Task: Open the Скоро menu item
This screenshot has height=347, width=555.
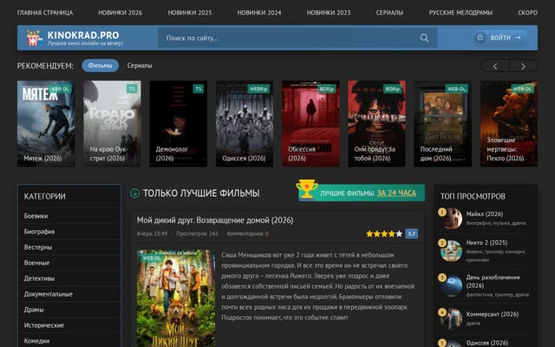Action: 527,13
